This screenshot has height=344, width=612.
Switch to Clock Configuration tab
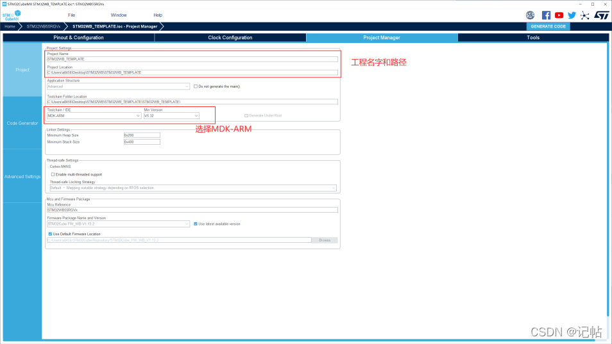[x=230, y=38]
